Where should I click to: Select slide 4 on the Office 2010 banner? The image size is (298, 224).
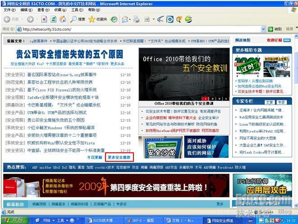(226, 99)
